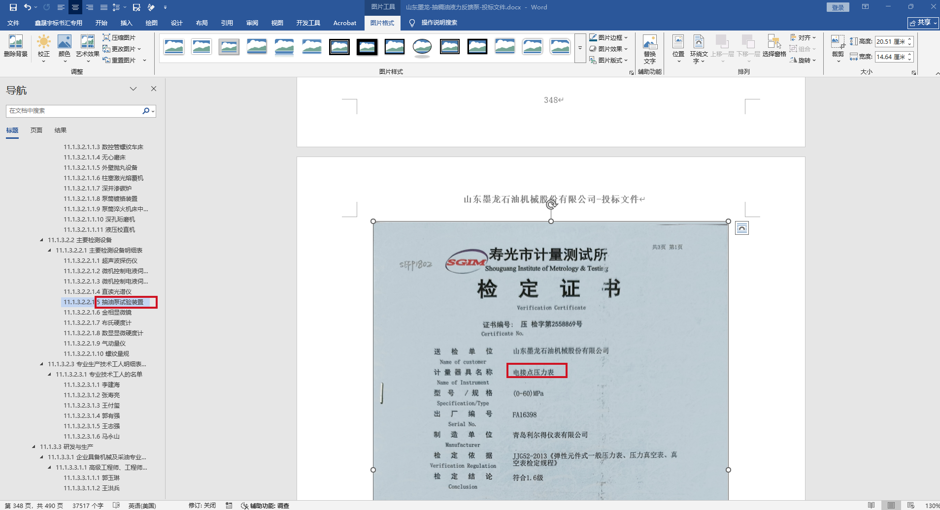
Task: Open the 艺术效果 artistic effects tool
Action: click(88, 49)
